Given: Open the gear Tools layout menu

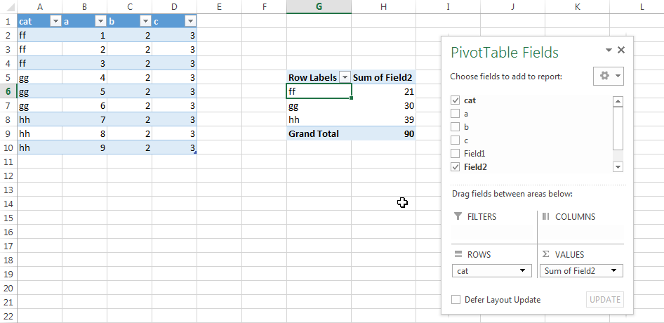Looking at the screenshot, I should coord(609,77).
